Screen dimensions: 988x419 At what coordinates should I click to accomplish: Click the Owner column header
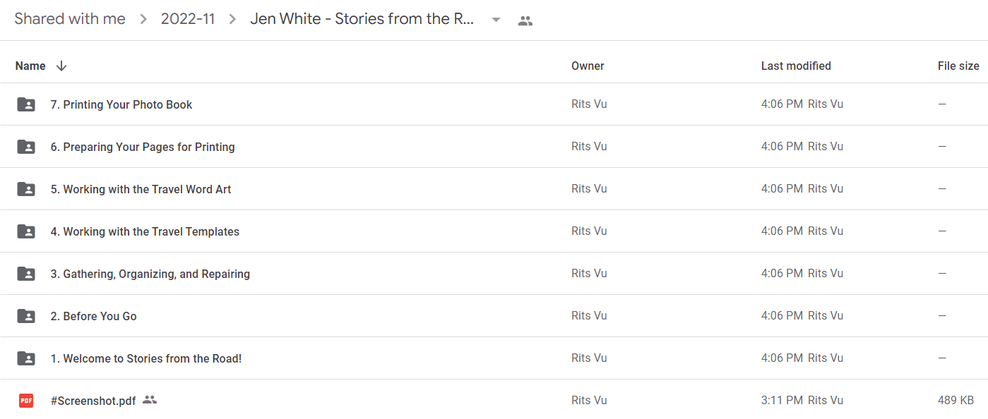tap(588, 66)
